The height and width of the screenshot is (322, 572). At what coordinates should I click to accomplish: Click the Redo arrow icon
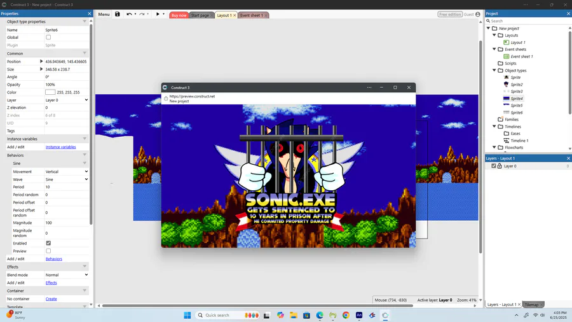tap(142, 14)
